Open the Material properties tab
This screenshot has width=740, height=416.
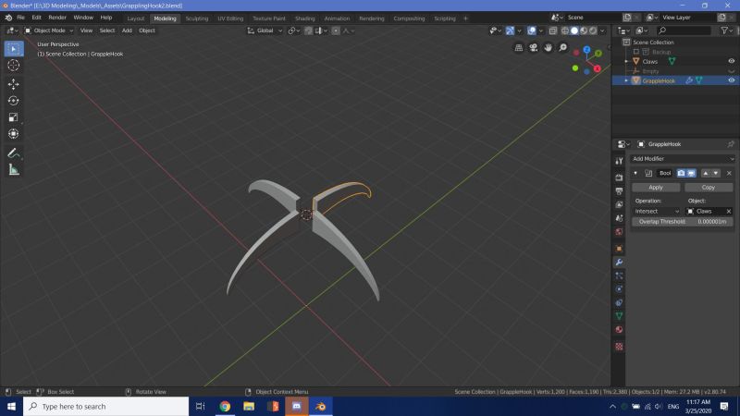619,330
